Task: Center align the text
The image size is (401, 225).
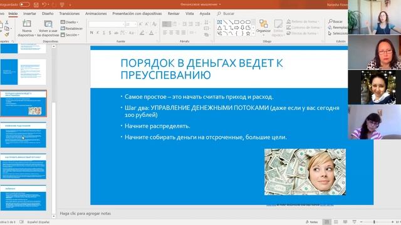Action: pyautogui.click(x=171, y=32)
